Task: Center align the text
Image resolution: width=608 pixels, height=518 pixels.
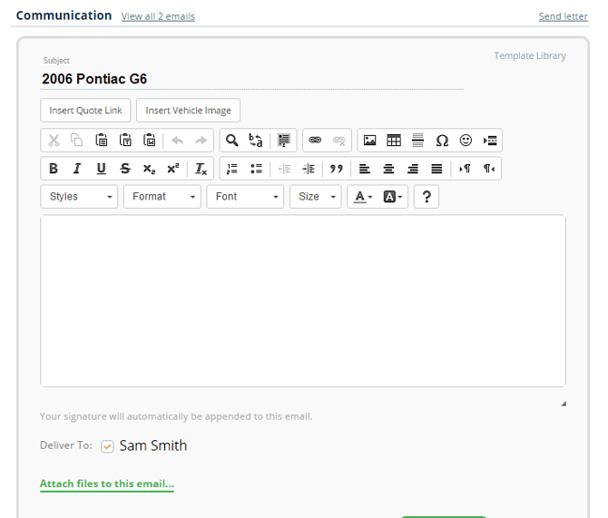Action: pos(388,169)
